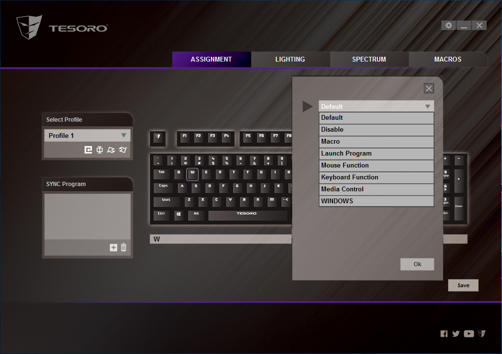Expand the Profile 1 dropdown
The height and width of the screenshot is (354, 502).
[x=124, y=135]
